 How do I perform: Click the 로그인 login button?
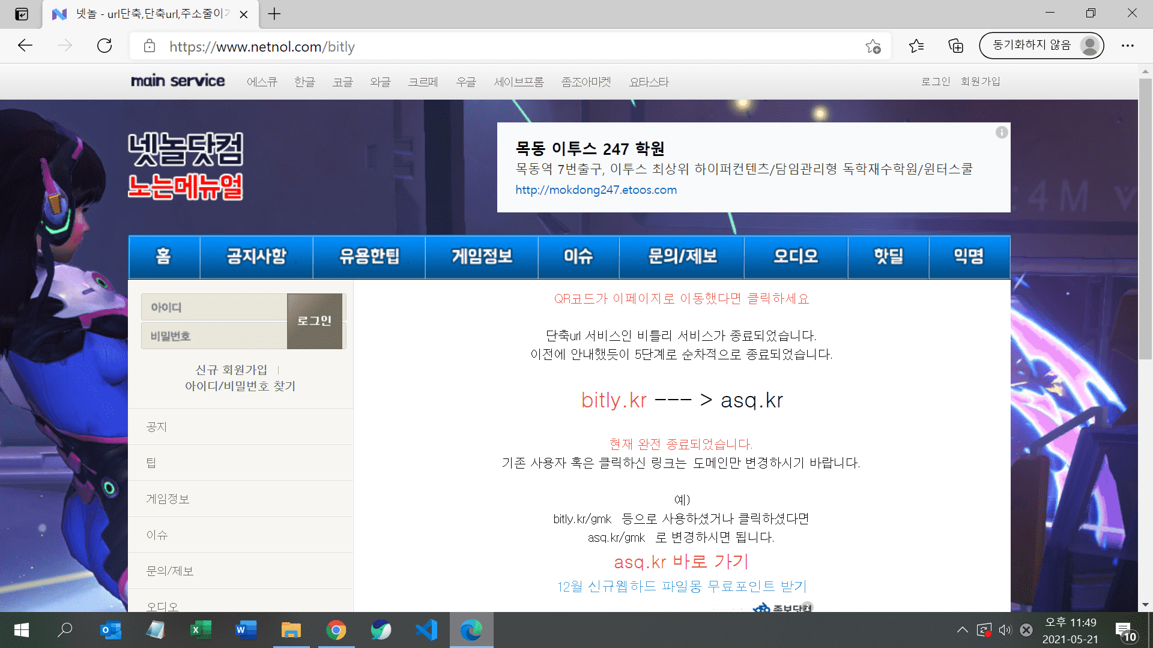click(315, 321)
